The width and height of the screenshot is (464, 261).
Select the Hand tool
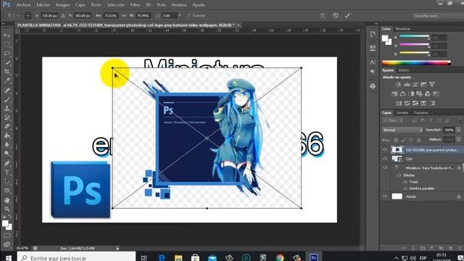tap(7, 200)
